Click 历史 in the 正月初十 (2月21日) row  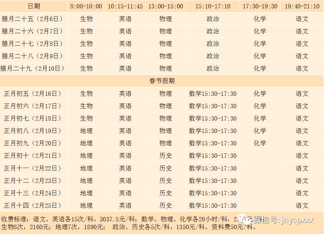coord(166,156)
